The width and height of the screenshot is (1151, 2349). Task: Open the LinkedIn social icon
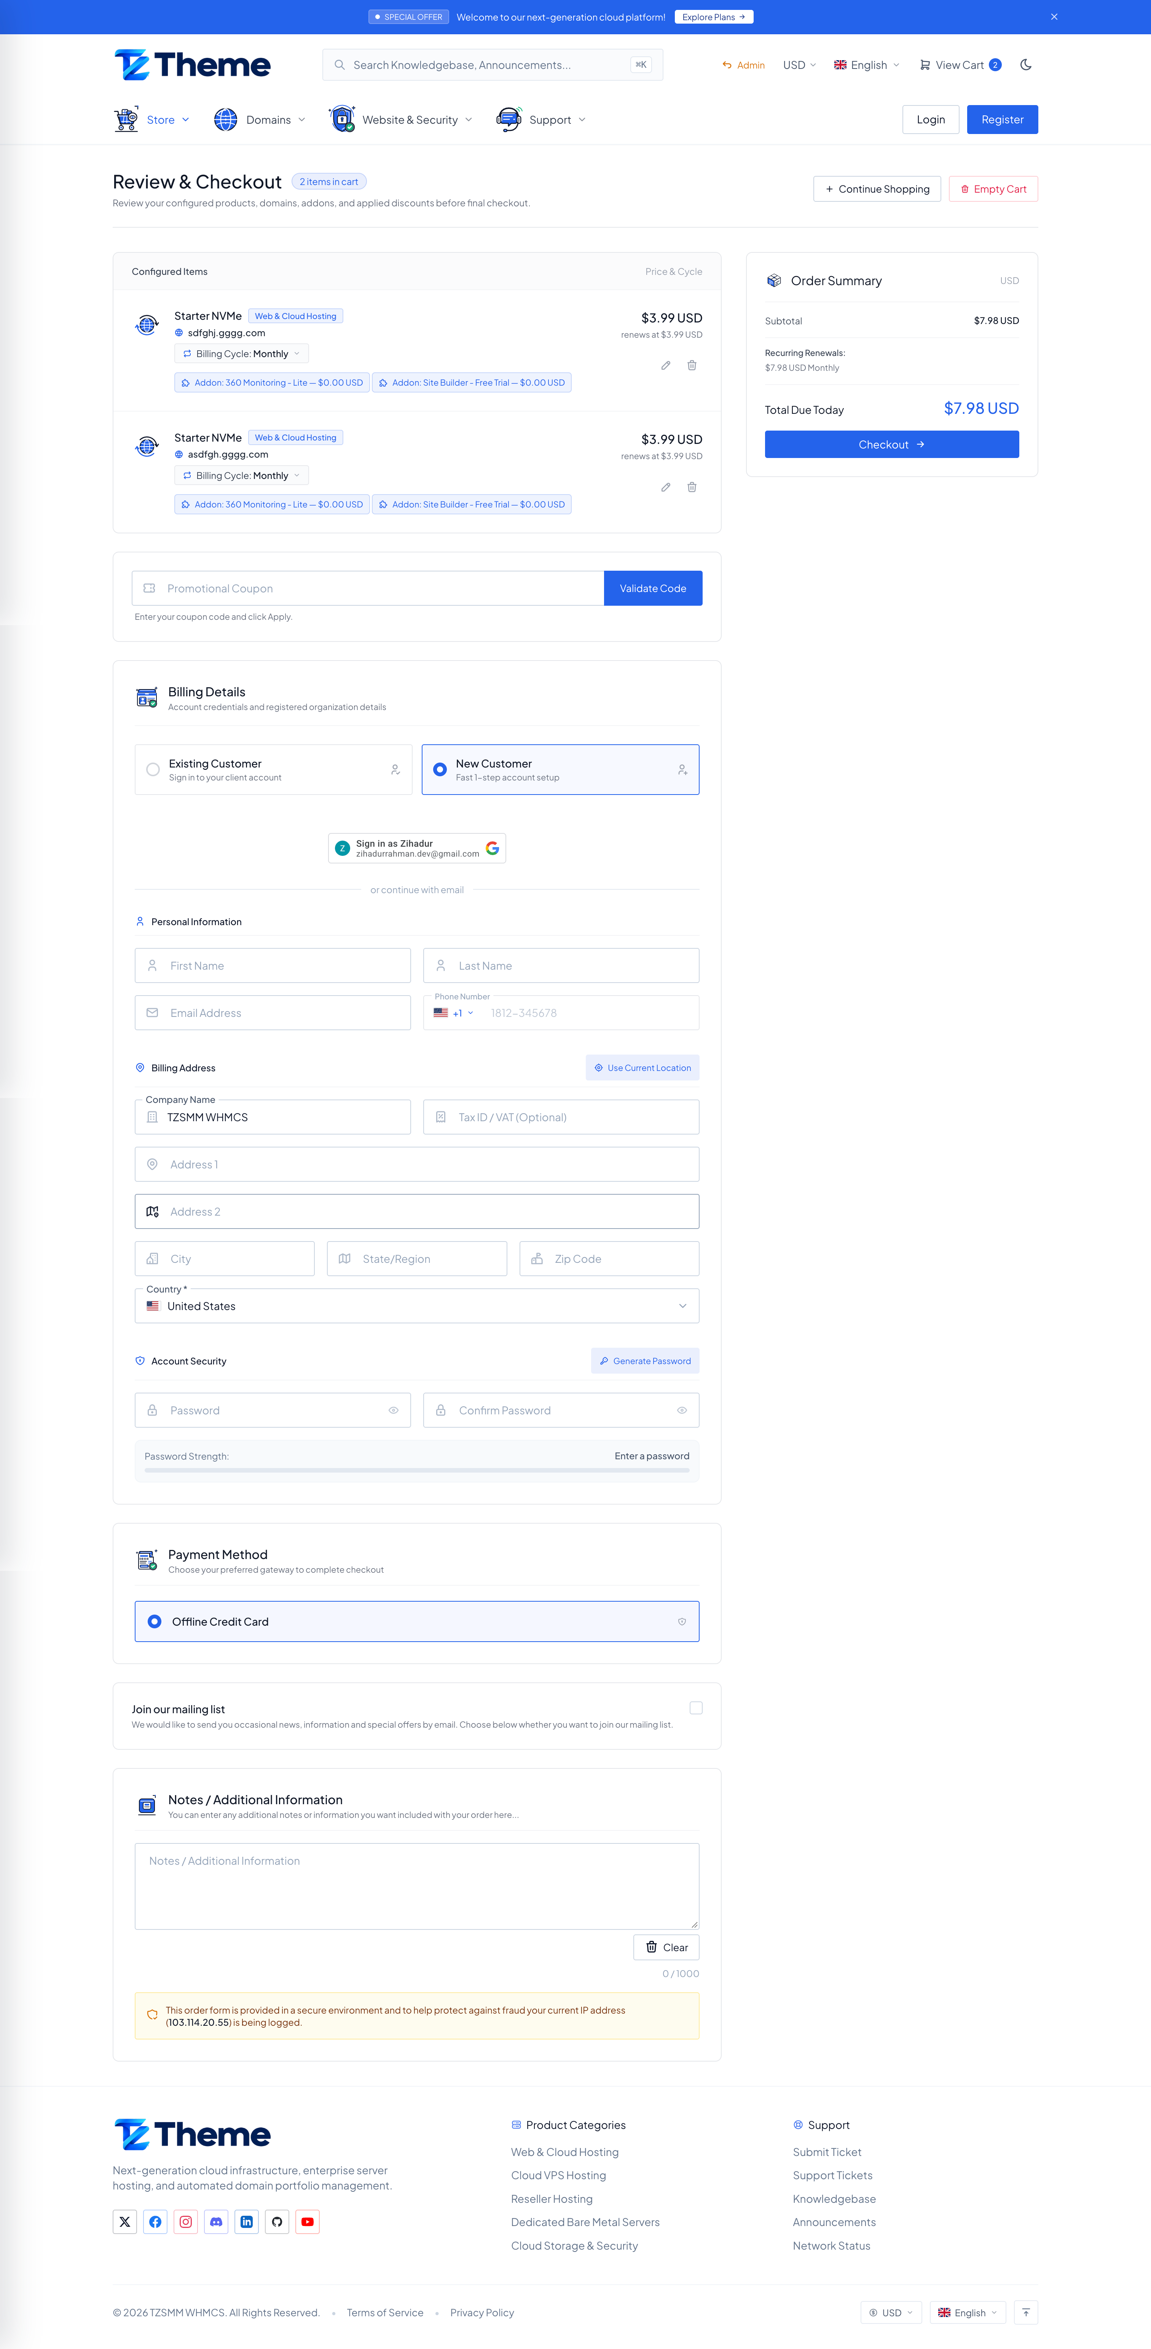click(247, 2221)
